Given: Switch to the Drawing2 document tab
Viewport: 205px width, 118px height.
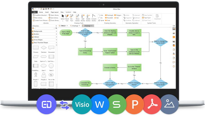Looking at the screenshot, I should coord(75,26).
